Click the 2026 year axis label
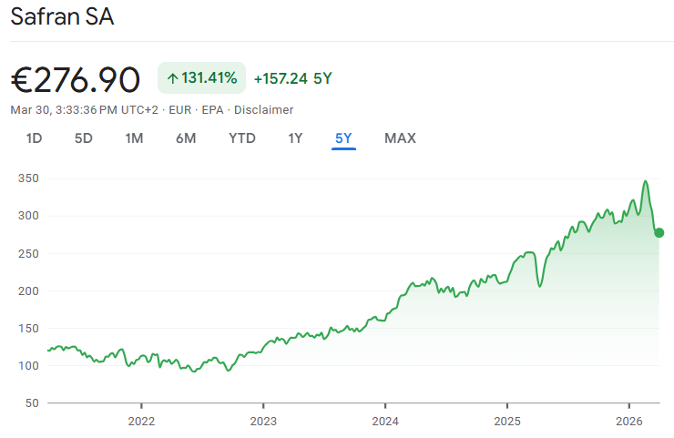 629,421
